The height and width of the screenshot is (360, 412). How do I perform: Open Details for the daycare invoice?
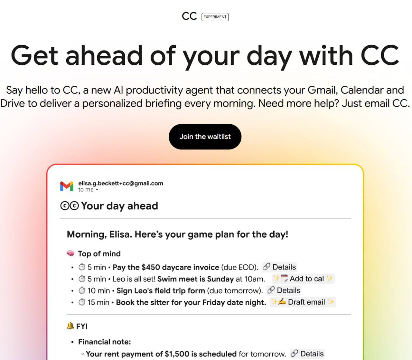pos(279,267)
